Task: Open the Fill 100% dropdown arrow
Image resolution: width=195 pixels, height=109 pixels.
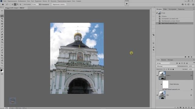Action: tap(194, 69)
